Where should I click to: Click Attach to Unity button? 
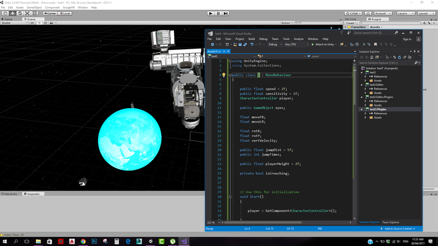[x=325, y=45]
